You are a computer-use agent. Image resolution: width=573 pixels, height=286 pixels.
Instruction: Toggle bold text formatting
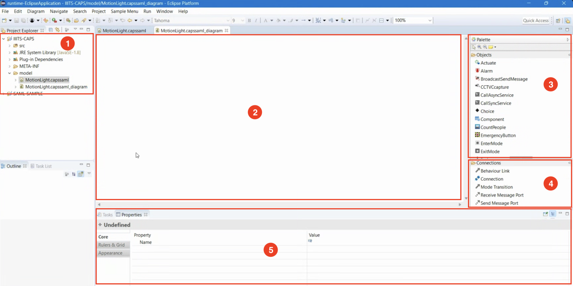tap(249, 20)
